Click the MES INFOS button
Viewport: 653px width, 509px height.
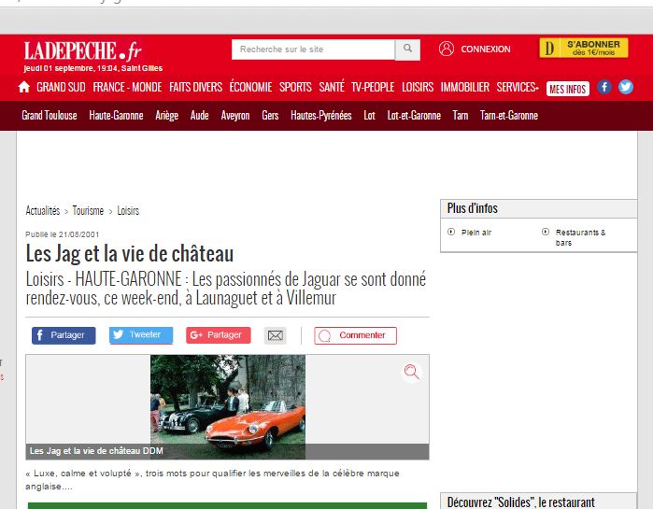pyautogui.click(x=568, y=89)
